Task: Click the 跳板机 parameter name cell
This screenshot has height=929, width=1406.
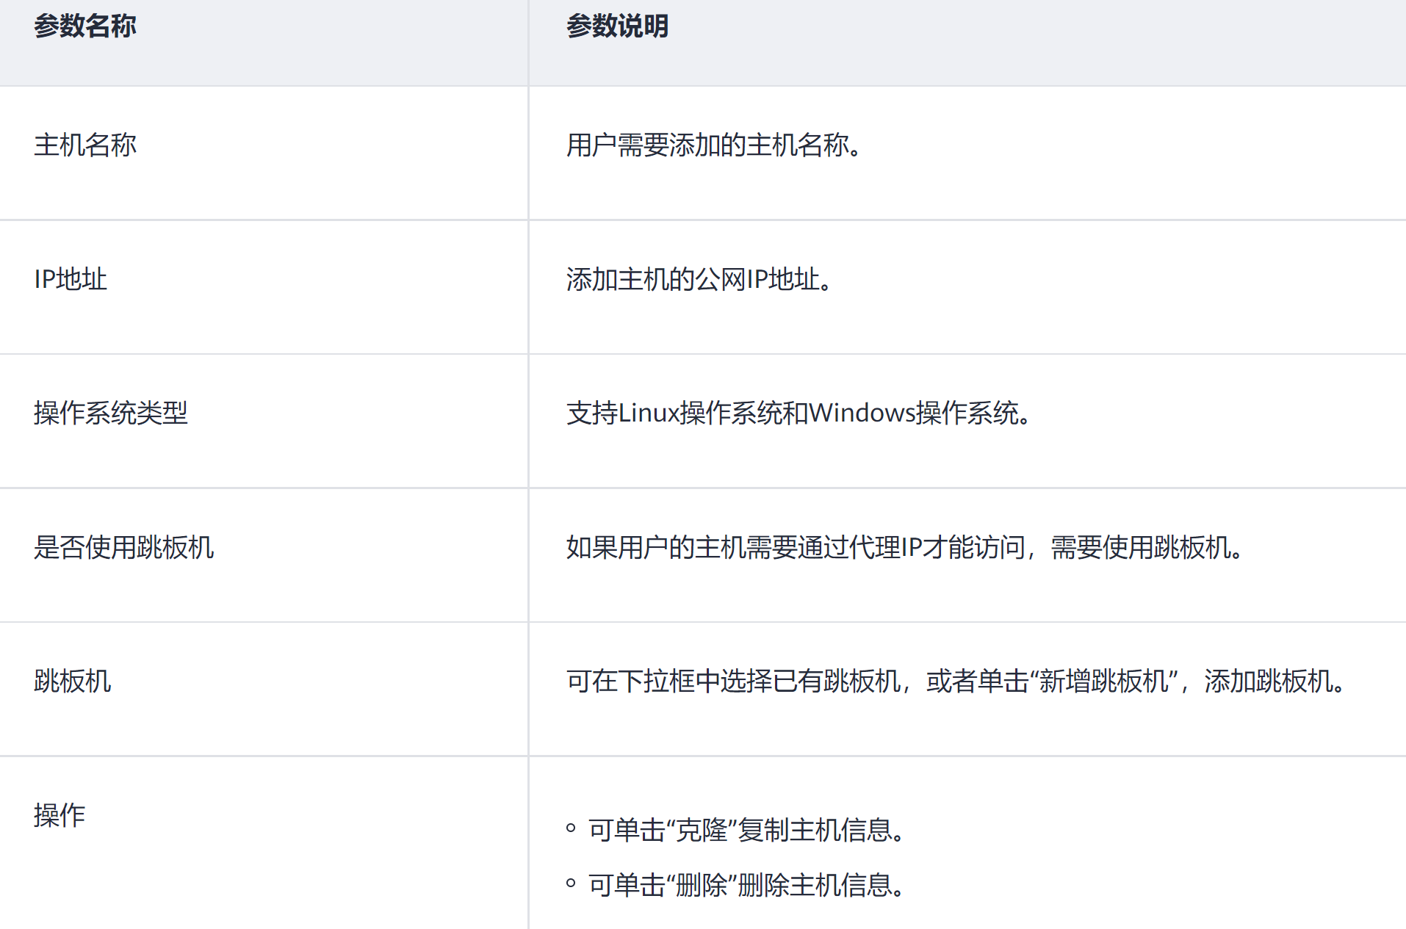Action: click(72, 682)
